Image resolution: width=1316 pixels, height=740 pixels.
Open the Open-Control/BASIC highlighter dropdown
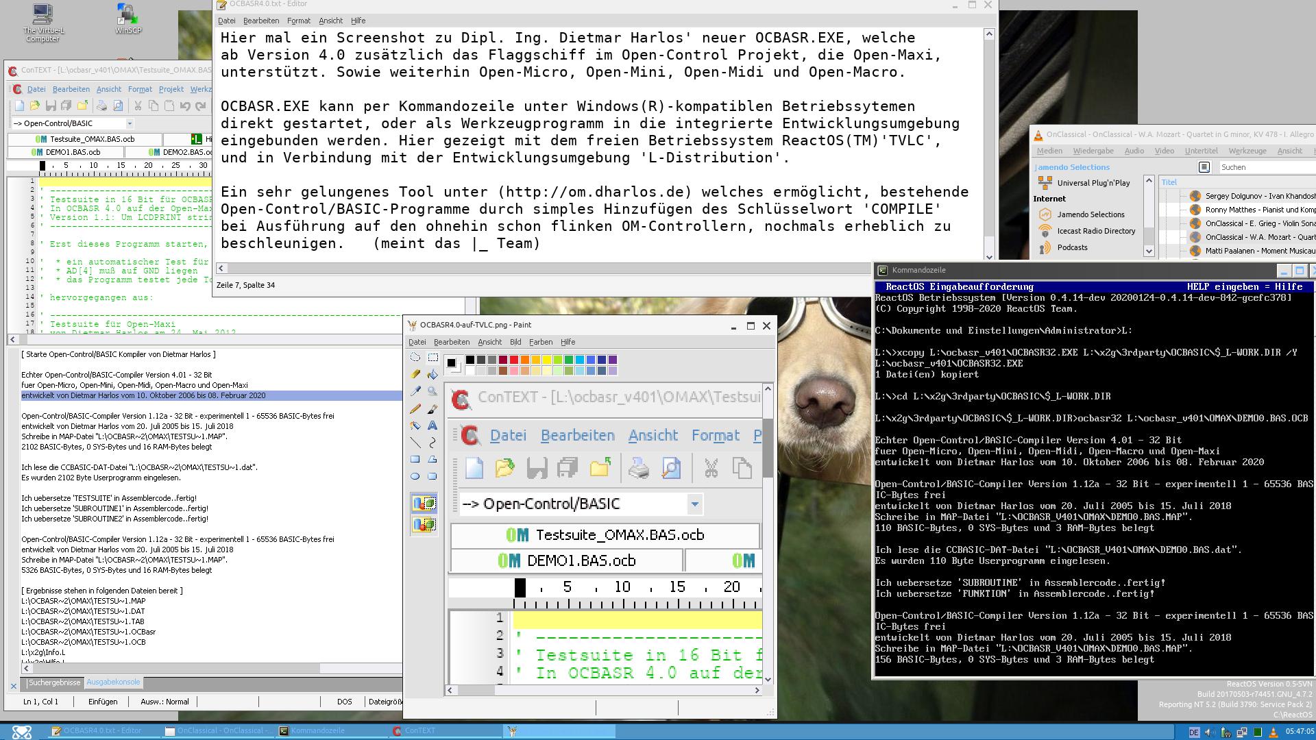(130, 123)
